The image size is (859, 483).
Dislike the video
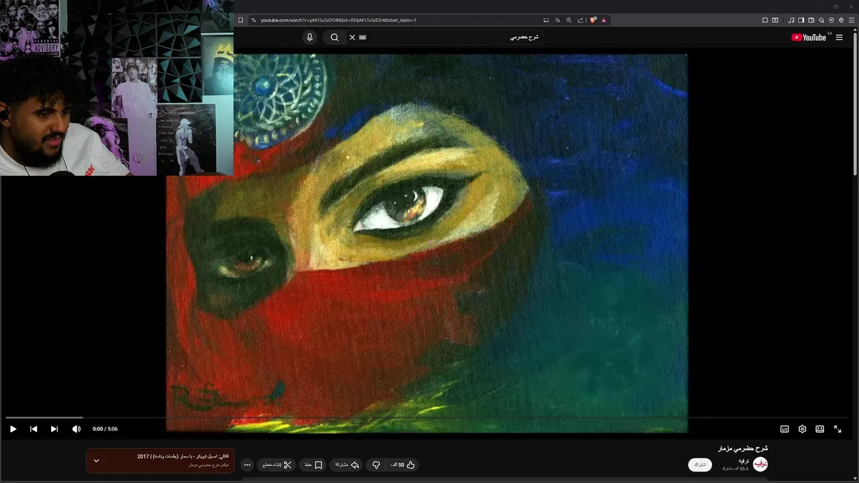click(x=376, y=465)
